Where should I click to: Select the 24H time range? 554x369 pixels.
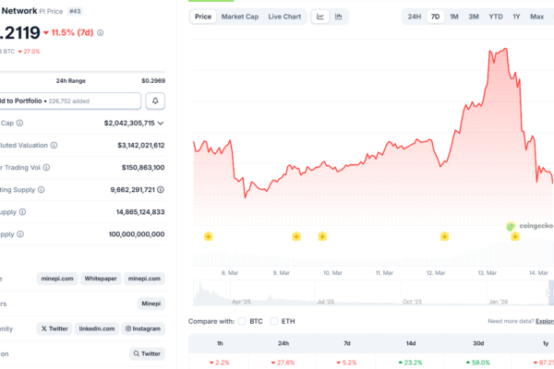coord(415,17)
